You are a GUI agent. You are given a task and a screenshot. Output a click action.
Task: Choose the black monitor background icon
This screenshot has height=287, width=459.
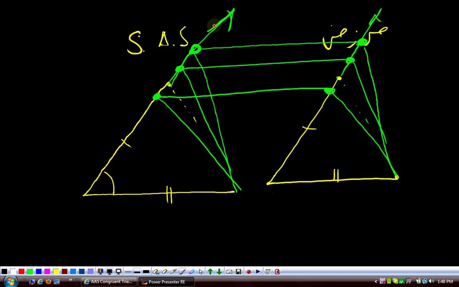[x=110, y=271]
